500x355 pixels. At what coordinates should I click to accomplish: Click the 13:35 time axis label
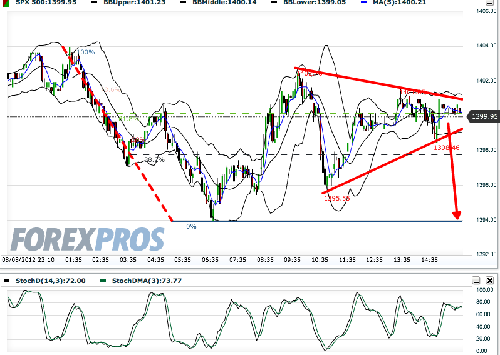[402, 260]
